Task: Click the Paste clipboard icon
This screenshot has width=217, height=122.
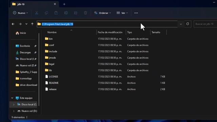Action: 56,13
